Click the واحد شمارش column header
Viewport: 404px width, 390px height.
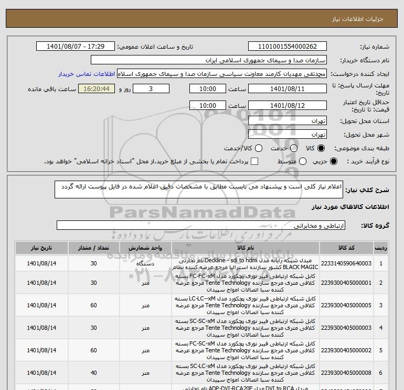(145, 248)
